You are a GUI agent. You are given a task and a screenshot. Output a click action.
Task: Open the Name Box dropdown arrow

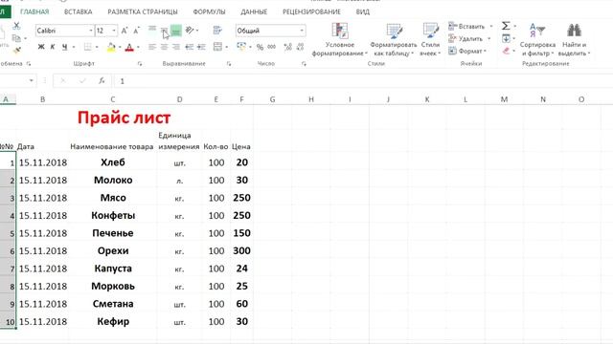(x=32, y=80)
